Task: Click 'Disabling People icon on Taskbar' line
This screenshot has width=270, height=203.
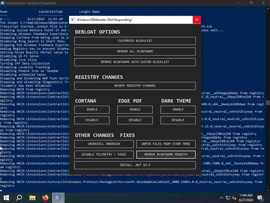Action: [30, 71]
